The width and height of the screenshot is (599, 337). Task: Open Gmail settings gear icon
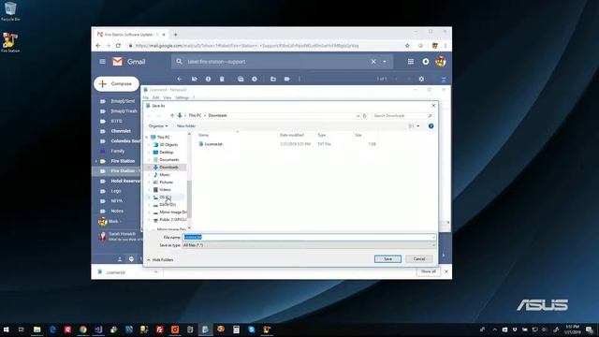pyautogui.click(x=421, y=79)
